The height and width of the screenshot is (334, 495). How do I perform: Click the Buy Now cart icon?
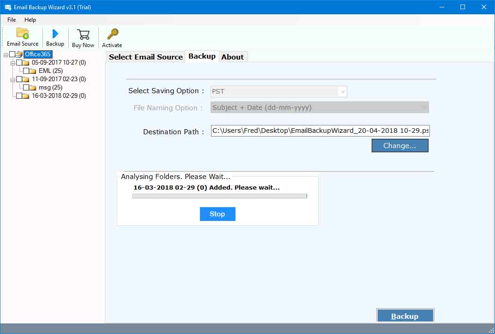coord(83,35)
